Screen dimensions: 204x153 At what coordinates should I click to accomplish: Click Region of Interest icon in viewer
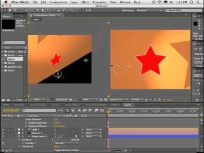click(102, 100)
